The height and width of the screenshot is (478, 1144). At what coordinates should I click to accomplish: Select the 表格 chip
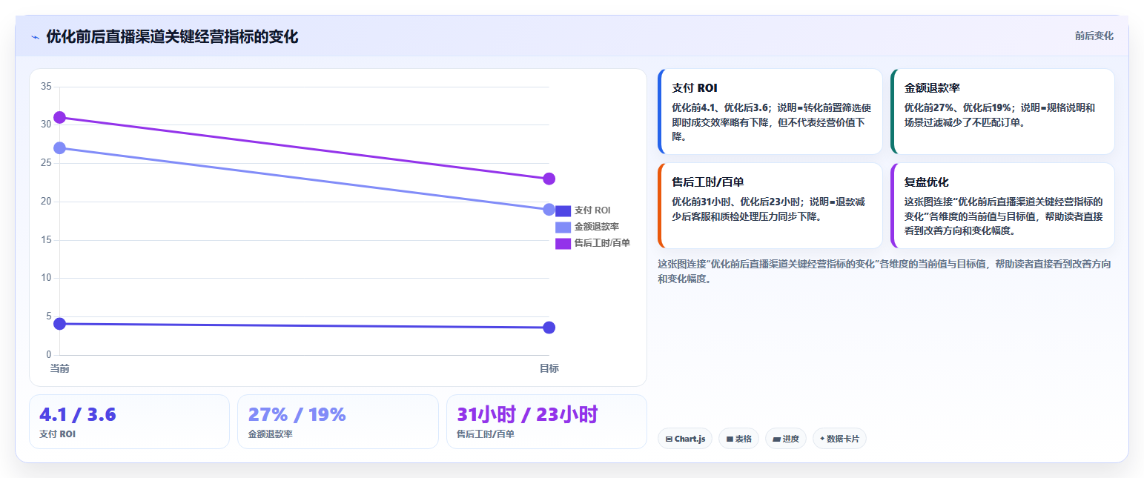coord(738,439)
